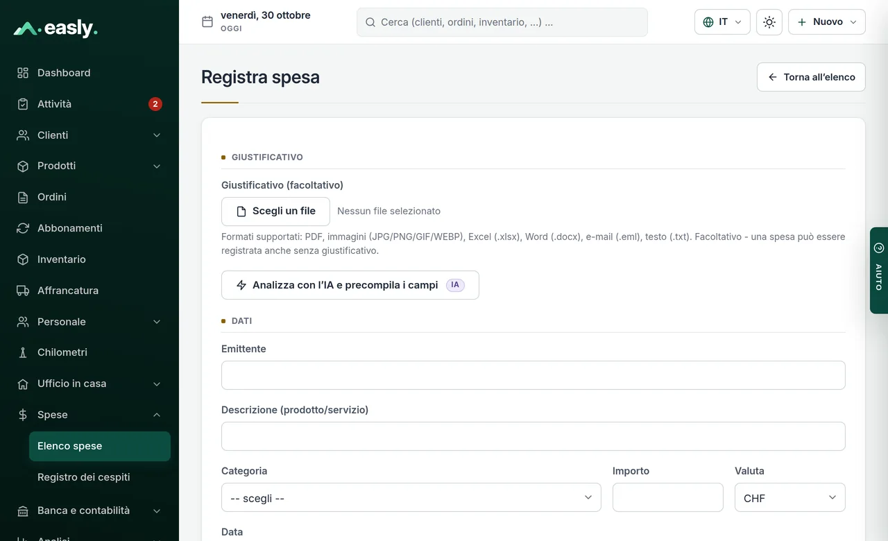This screenshot has width=888, height=541.
Task: Click the Personale users icon
Action: click(x=23, y=322)
